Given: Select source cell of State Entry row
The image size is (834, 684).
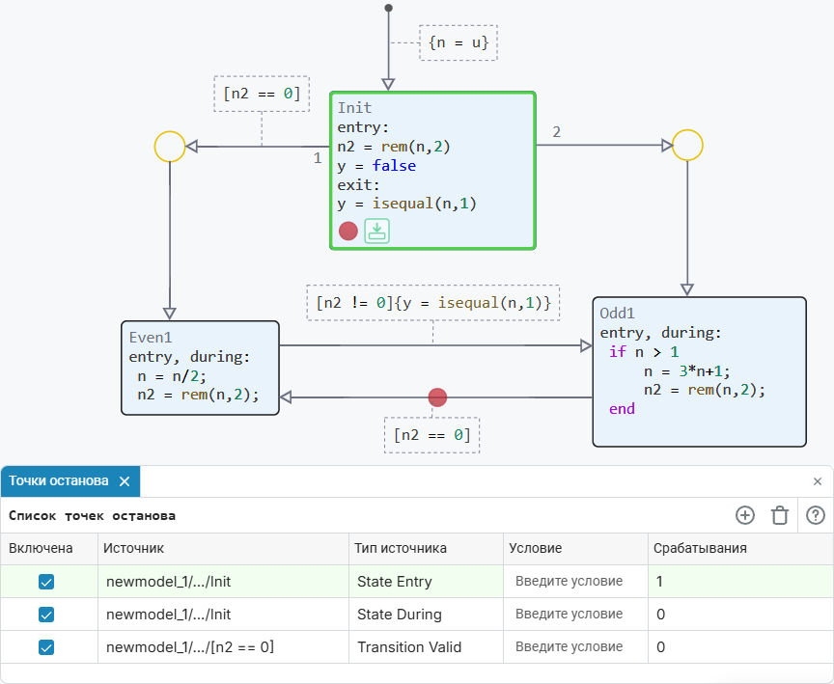Looking at the screenshot, I should click(223, 582).
